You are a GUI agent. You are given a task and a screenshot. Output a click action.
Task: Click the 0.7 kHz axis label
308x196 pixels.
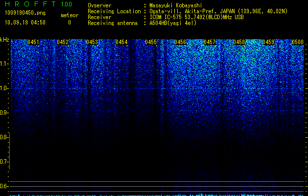point(4,162)
